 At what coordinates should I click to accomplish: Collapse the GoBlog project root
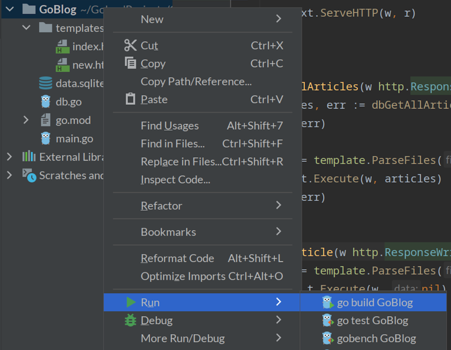(x=10, y=9)
